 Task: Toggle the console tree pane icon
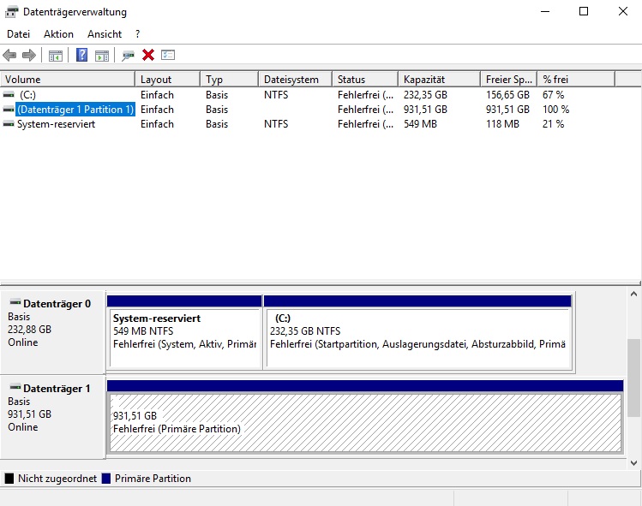55,55
